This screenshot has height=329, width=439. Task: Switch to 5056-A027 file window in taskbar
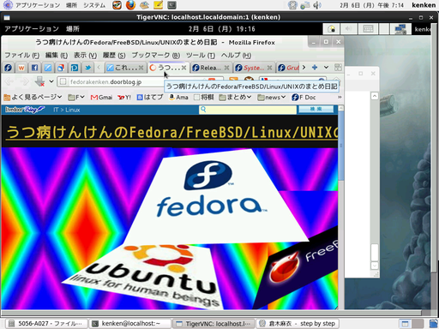(x=47, y=324)
